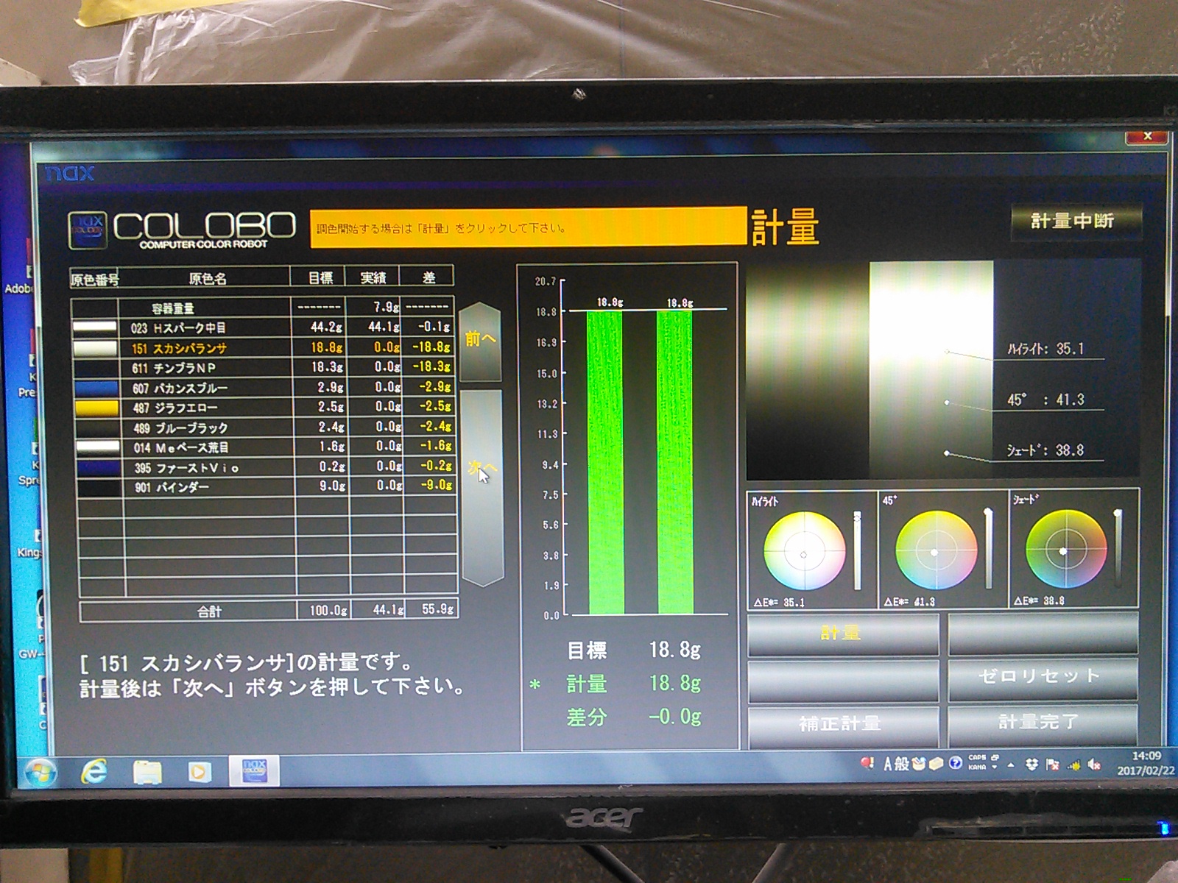
Task: Click the left green weighing bar
Action: [x=606, y=462]
